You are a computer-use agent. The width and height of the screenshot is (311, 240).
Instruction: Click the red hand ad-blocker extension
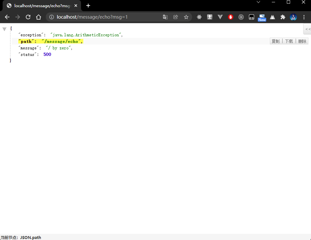[x=231, y=17]
